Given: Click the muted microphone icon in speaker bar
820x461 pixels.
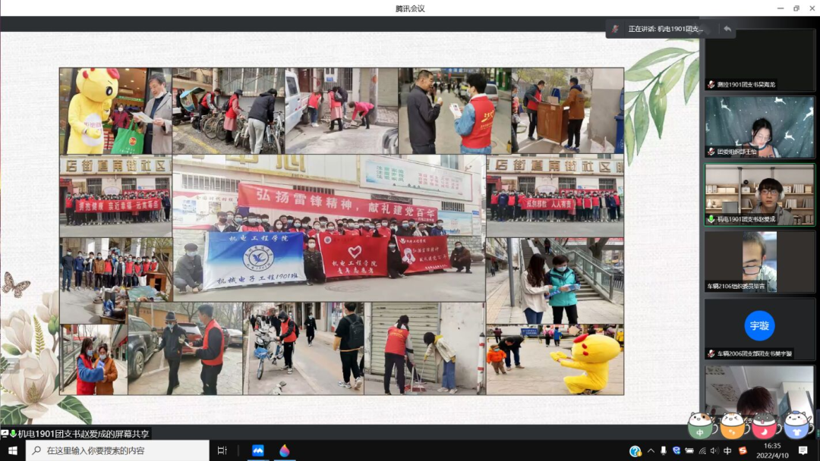Looking at the screenshot, I should [616, 29].
